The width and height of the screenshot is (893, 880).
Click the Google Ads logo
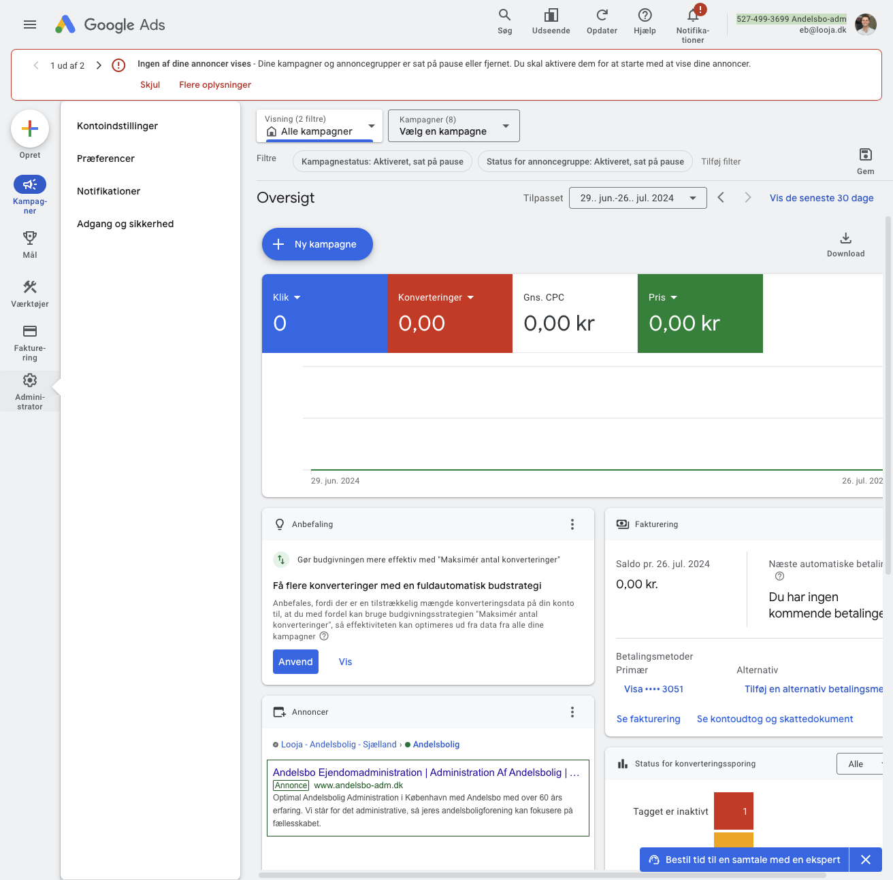pyautogui.click(x=110, y=24)
